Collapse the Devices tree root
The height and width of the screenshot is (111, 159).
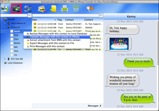pyautogui.click(x=2, y=19)
